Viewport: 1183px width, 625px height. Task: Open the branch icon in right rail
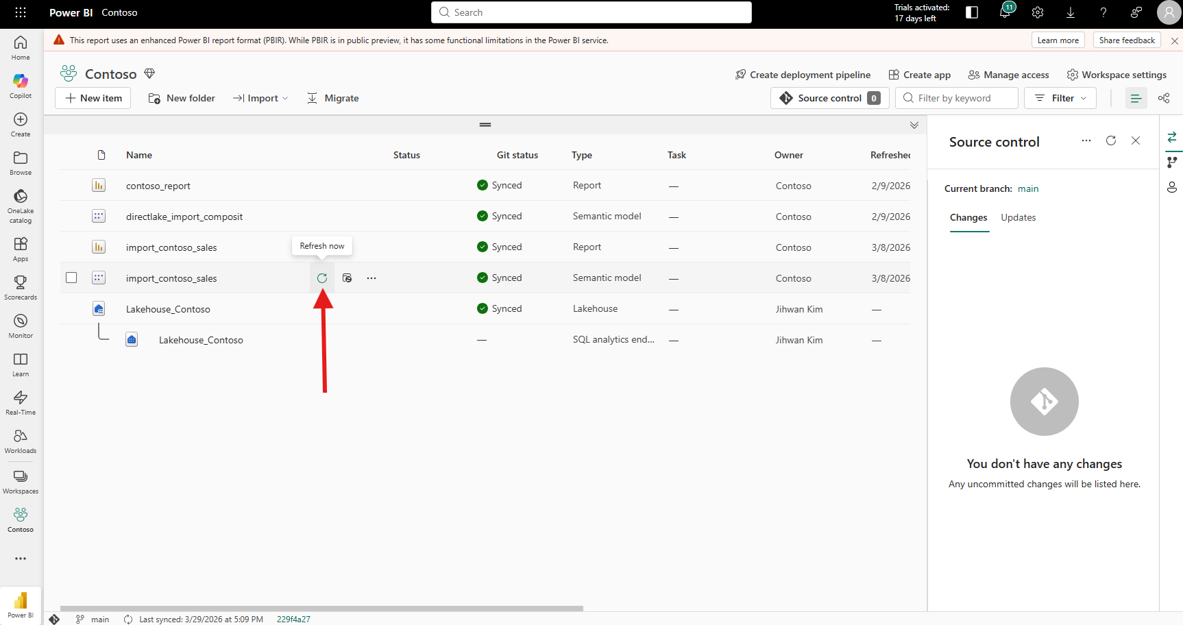[x=1172, y=162]
